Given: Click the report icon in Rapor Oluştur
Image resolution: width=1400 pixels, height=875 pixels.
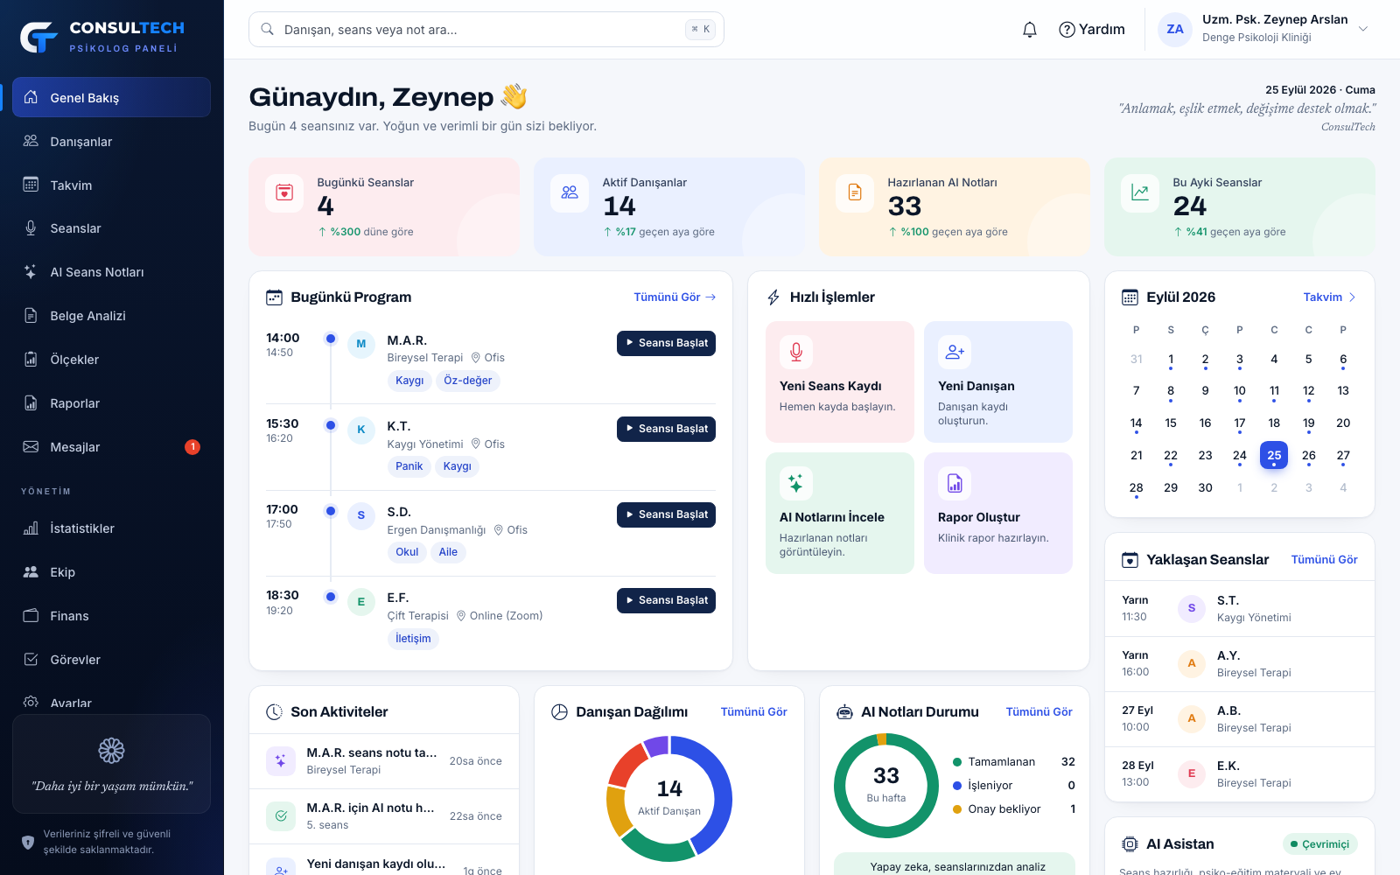Looking at the screenshot, I should [x=955, y=483].
